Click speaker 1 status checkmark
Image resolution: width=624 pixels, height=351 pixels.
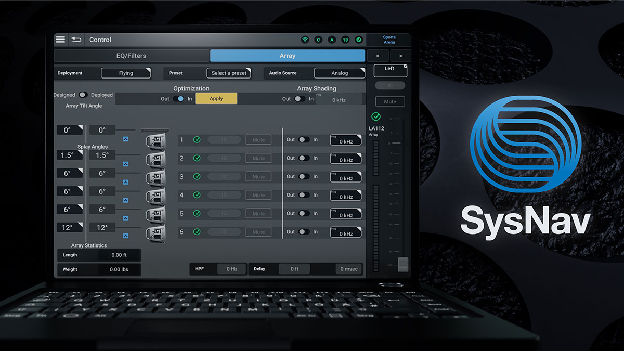(x=197, y=139)
